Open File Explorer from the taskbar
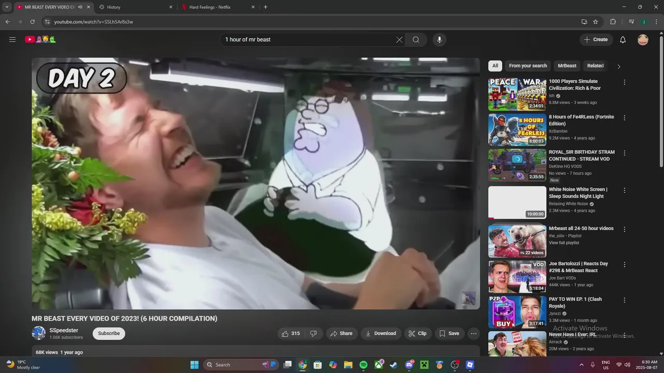The image size is (664, 373). click(x=348, y=365)
